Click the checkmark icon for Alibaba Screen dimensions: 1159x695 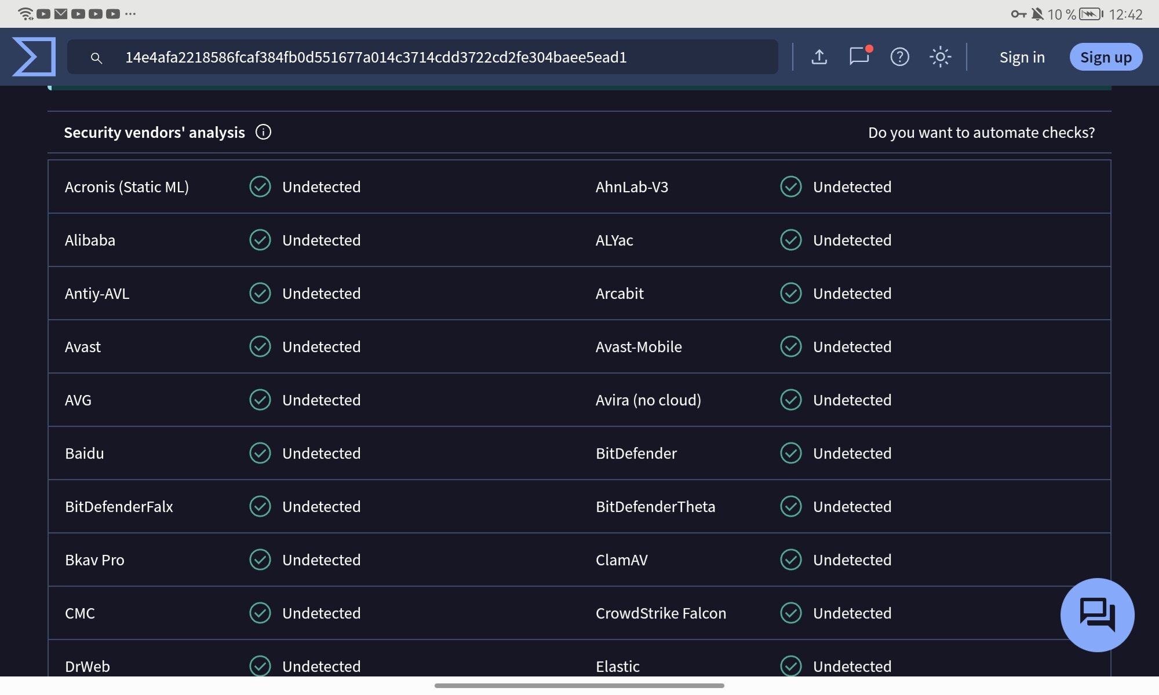[260, 240]
